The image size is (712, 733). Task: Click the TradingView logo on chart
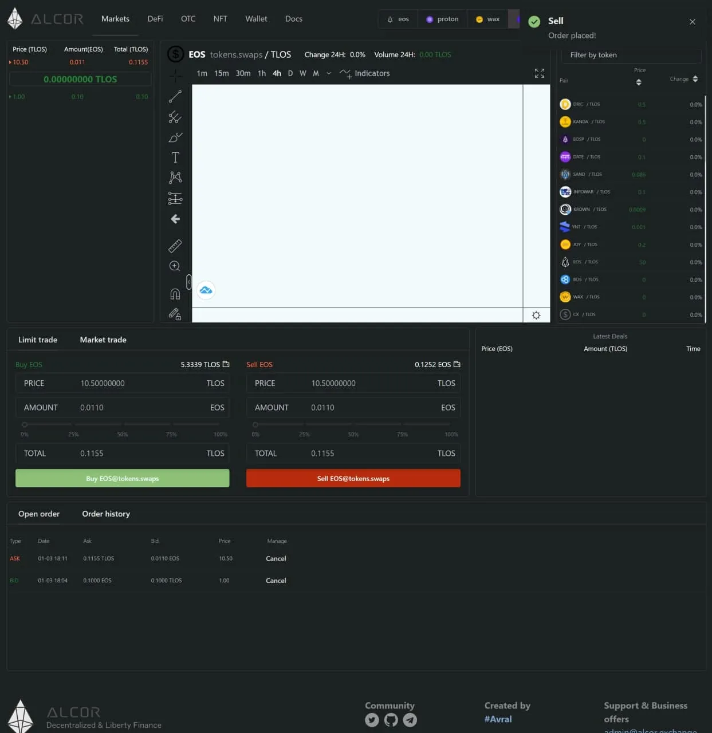tap(206, 290)
